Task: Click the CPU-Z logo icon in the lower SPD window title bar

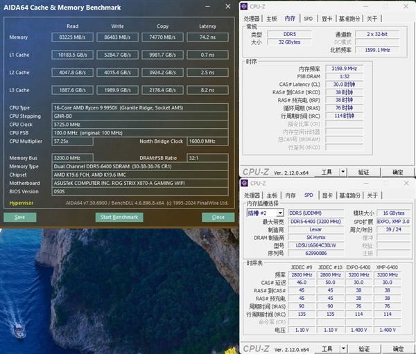Action: click(x=245, y=184)
